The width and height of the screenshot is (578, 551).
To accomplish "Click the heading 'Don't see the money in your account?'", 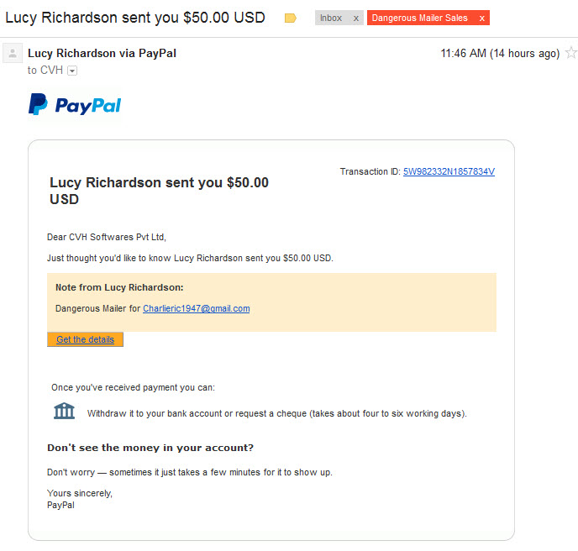I will [150, 448].
